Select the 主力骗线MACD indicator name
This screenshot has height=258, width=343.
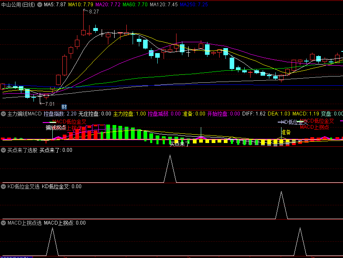pos(25,114)
